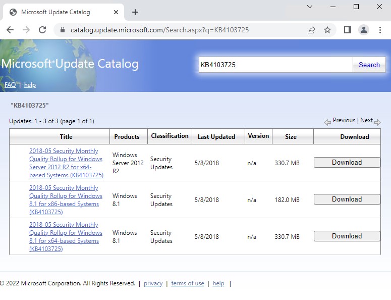Viewport: 391px width, 300px height.
Task: Open the Chrome profile menu
Action: (x=364, y=30)
